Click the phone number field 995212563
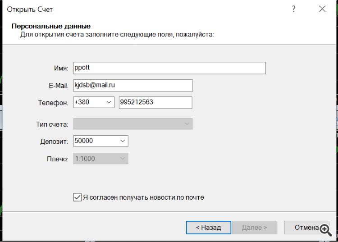 pyautogui.click(x=155, y=103)
